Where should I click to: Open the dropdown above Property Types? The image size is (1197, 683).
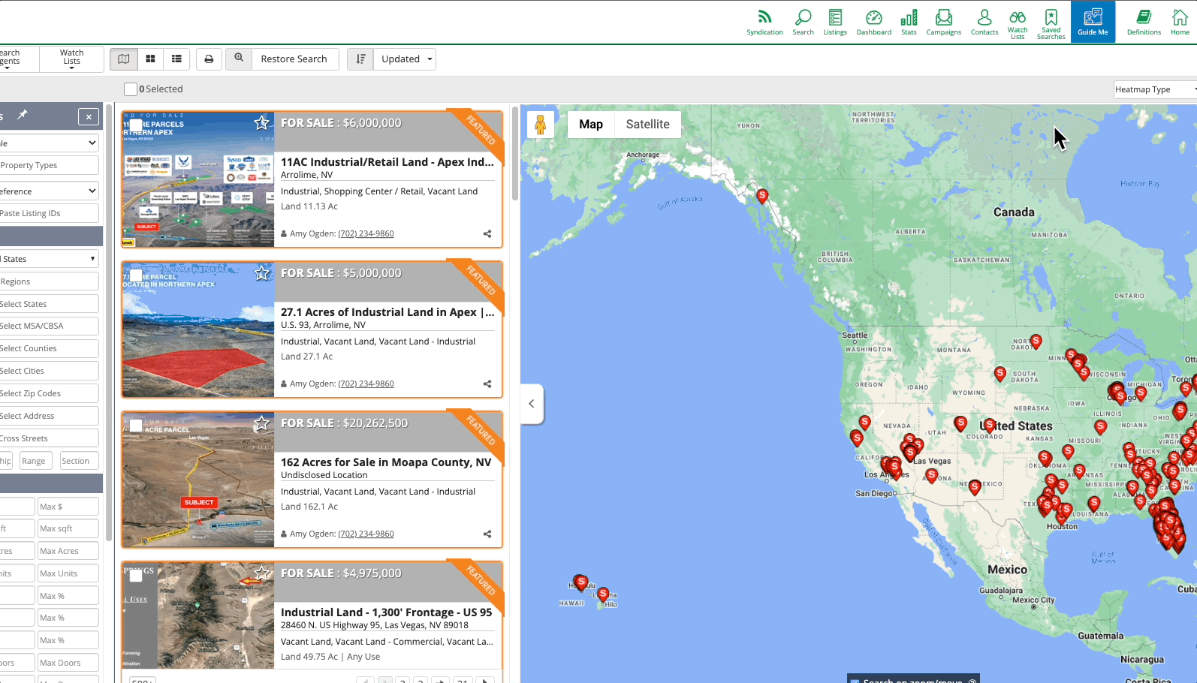pos(50,143)
